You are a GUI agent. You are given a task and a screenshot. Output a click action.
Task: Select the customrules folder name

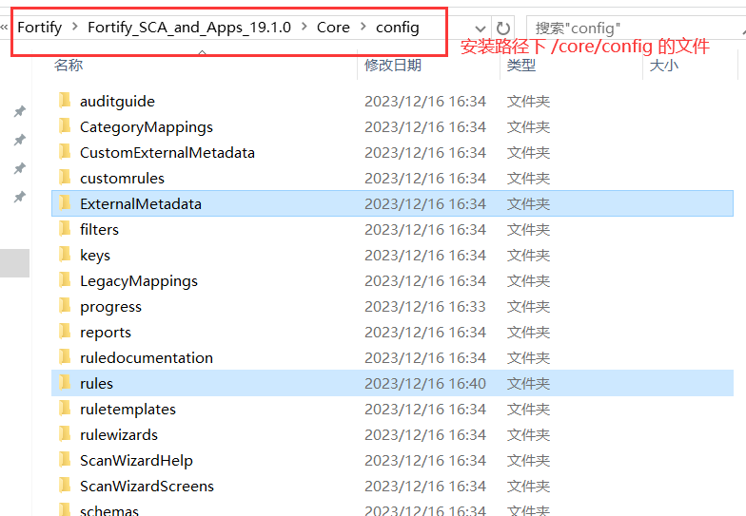[122, 179]
